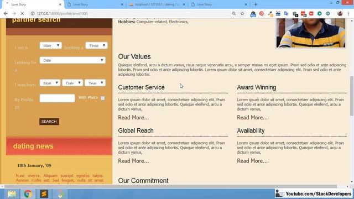This screenshot has height=199, width=354.
Task: Click the Profile ID input field
Action: (57, 98)
